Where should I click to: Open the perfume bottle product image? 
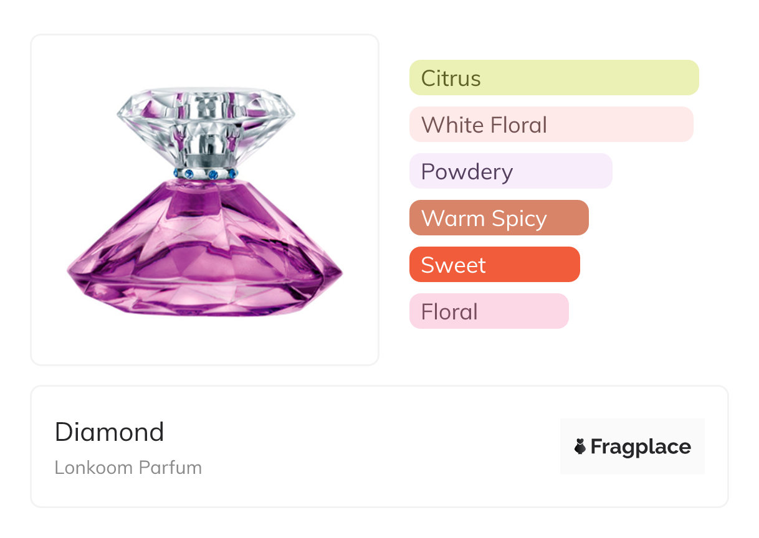coord(204,199)
